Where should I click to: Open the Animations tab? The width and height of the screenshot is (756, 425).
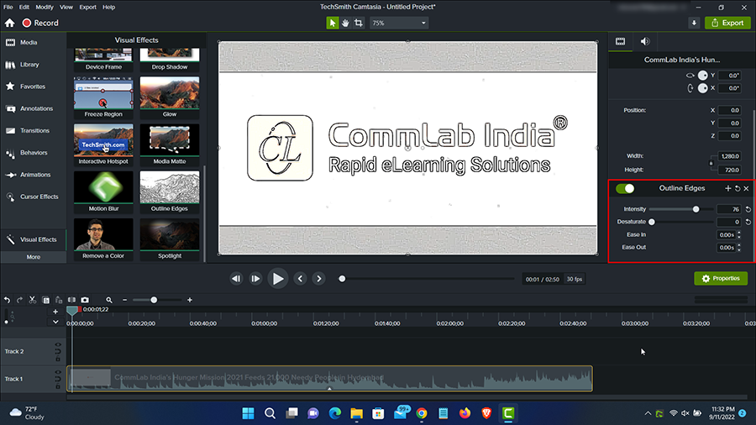click(33, 175)
